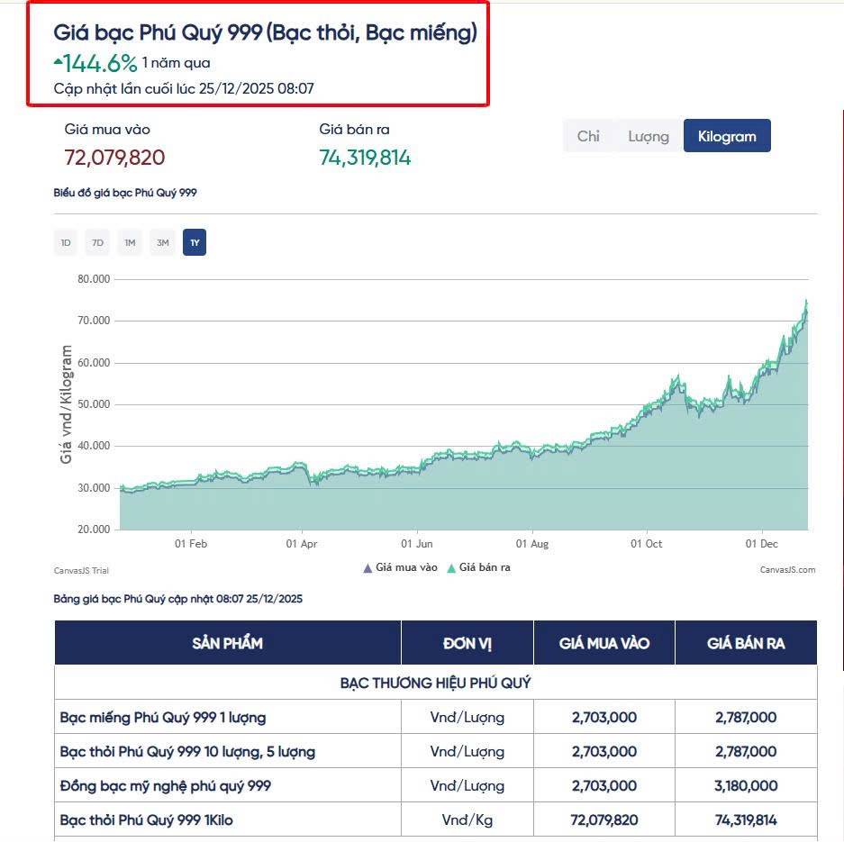Click the SẢN PHẨM column header
This screenshot has width=844, height=842.
click(x=227, y=643)
